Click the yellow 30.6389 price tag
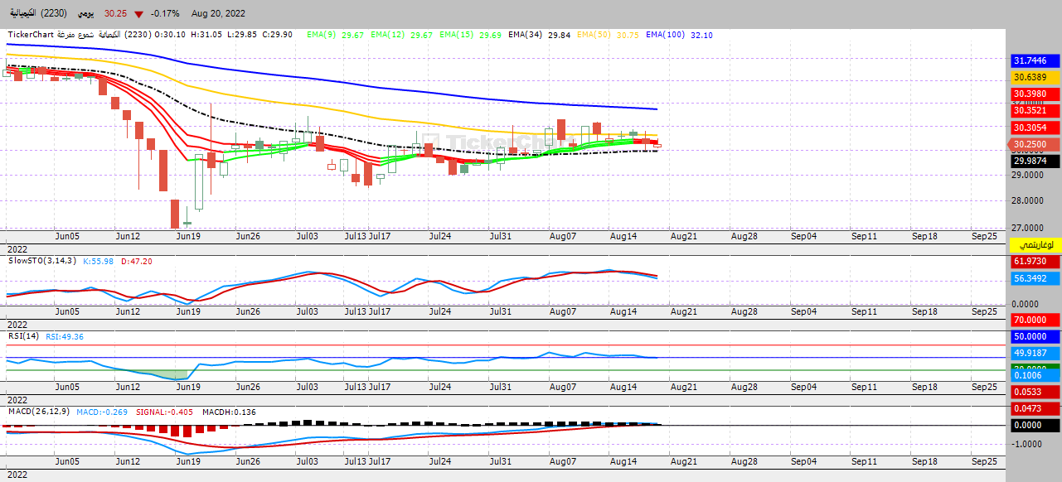Image resolution: width=1062 pixels, height=482 pixels. coord(1035,77)
